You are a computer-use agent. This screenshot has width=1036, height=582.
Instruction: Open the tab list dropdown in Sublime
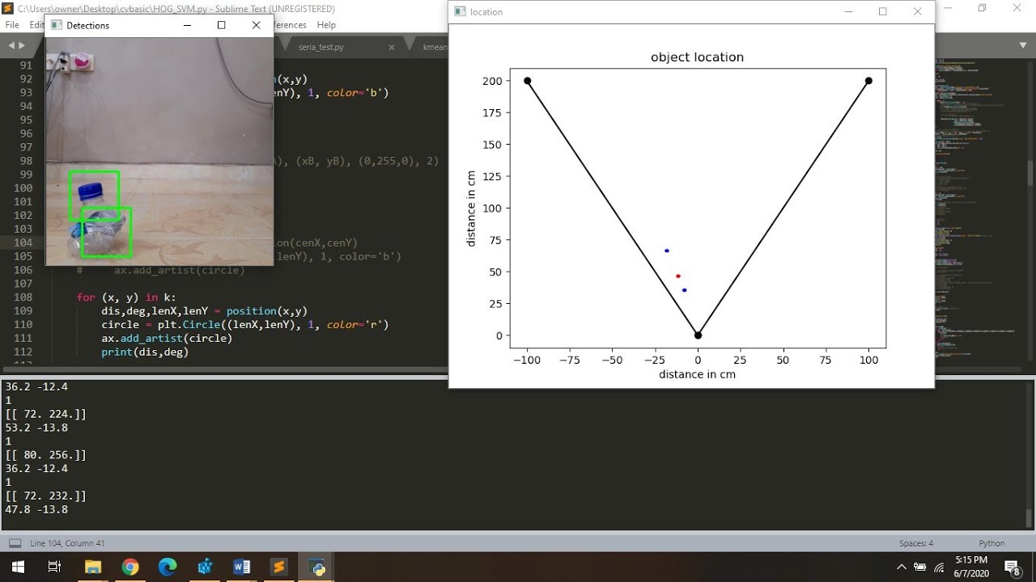[1024, 46]
